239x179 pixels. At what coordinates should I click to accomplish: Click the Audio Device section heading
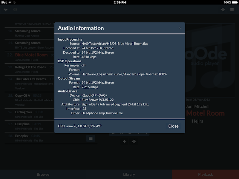pyautogui.click(x=68, y=91)
